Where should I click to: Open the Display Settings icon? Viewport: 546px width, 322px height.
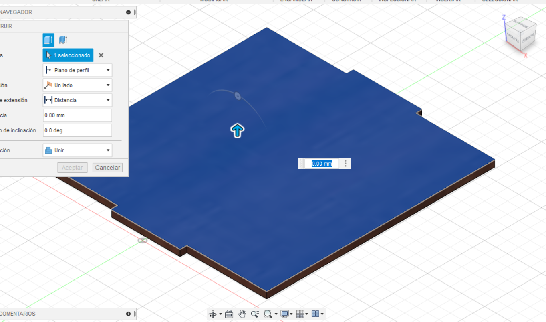pos(284,314)
